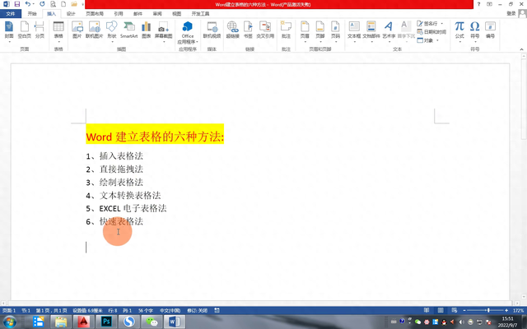Open the Symbol (符号) Omega menu
Screen dimensions: 527x329
(x=474, y=31)
